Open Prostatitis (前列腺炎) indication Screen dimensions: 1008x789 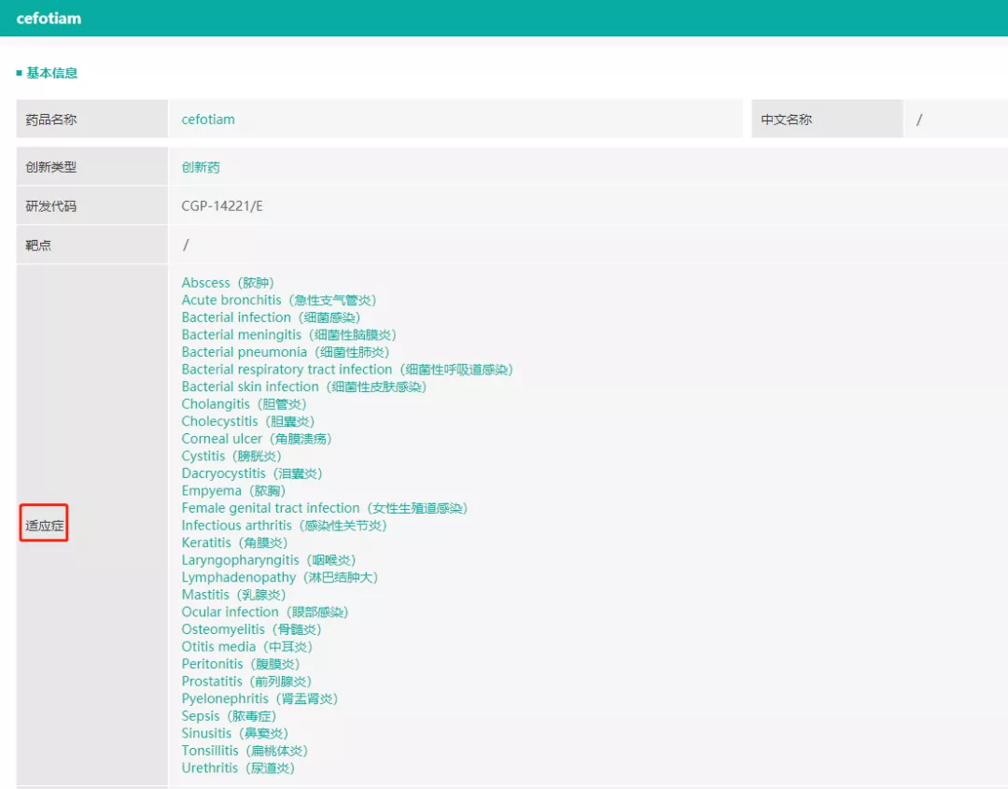click(246, 683)
